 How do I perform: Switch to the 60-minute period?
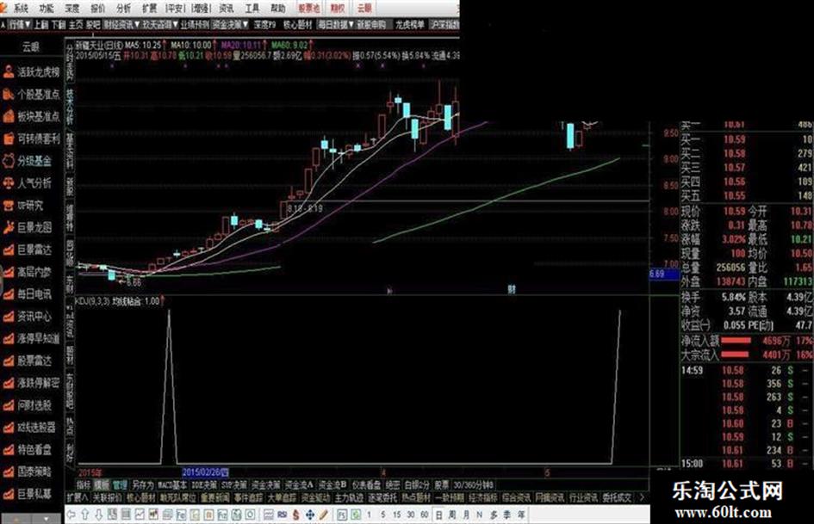click(x=425, y=515)
